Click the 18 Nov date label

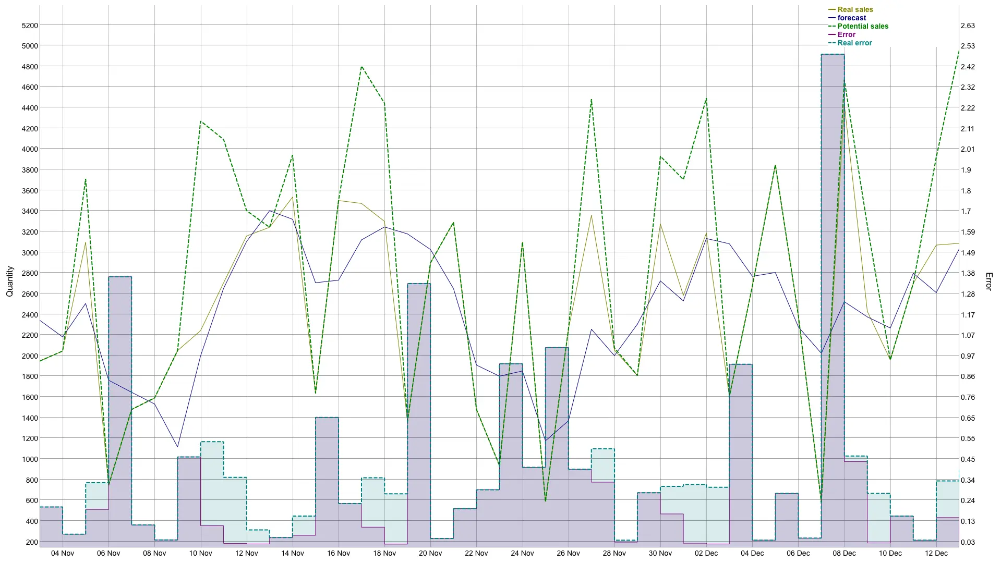tap(384, 553)
